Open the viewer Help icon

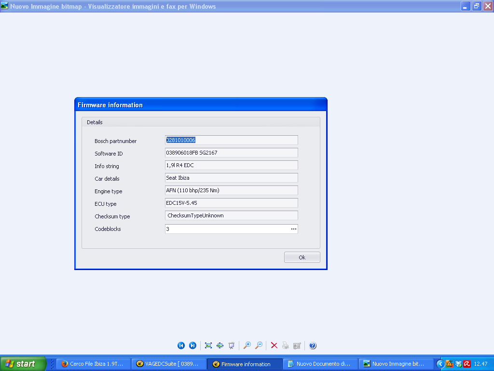tap(313, 345)
